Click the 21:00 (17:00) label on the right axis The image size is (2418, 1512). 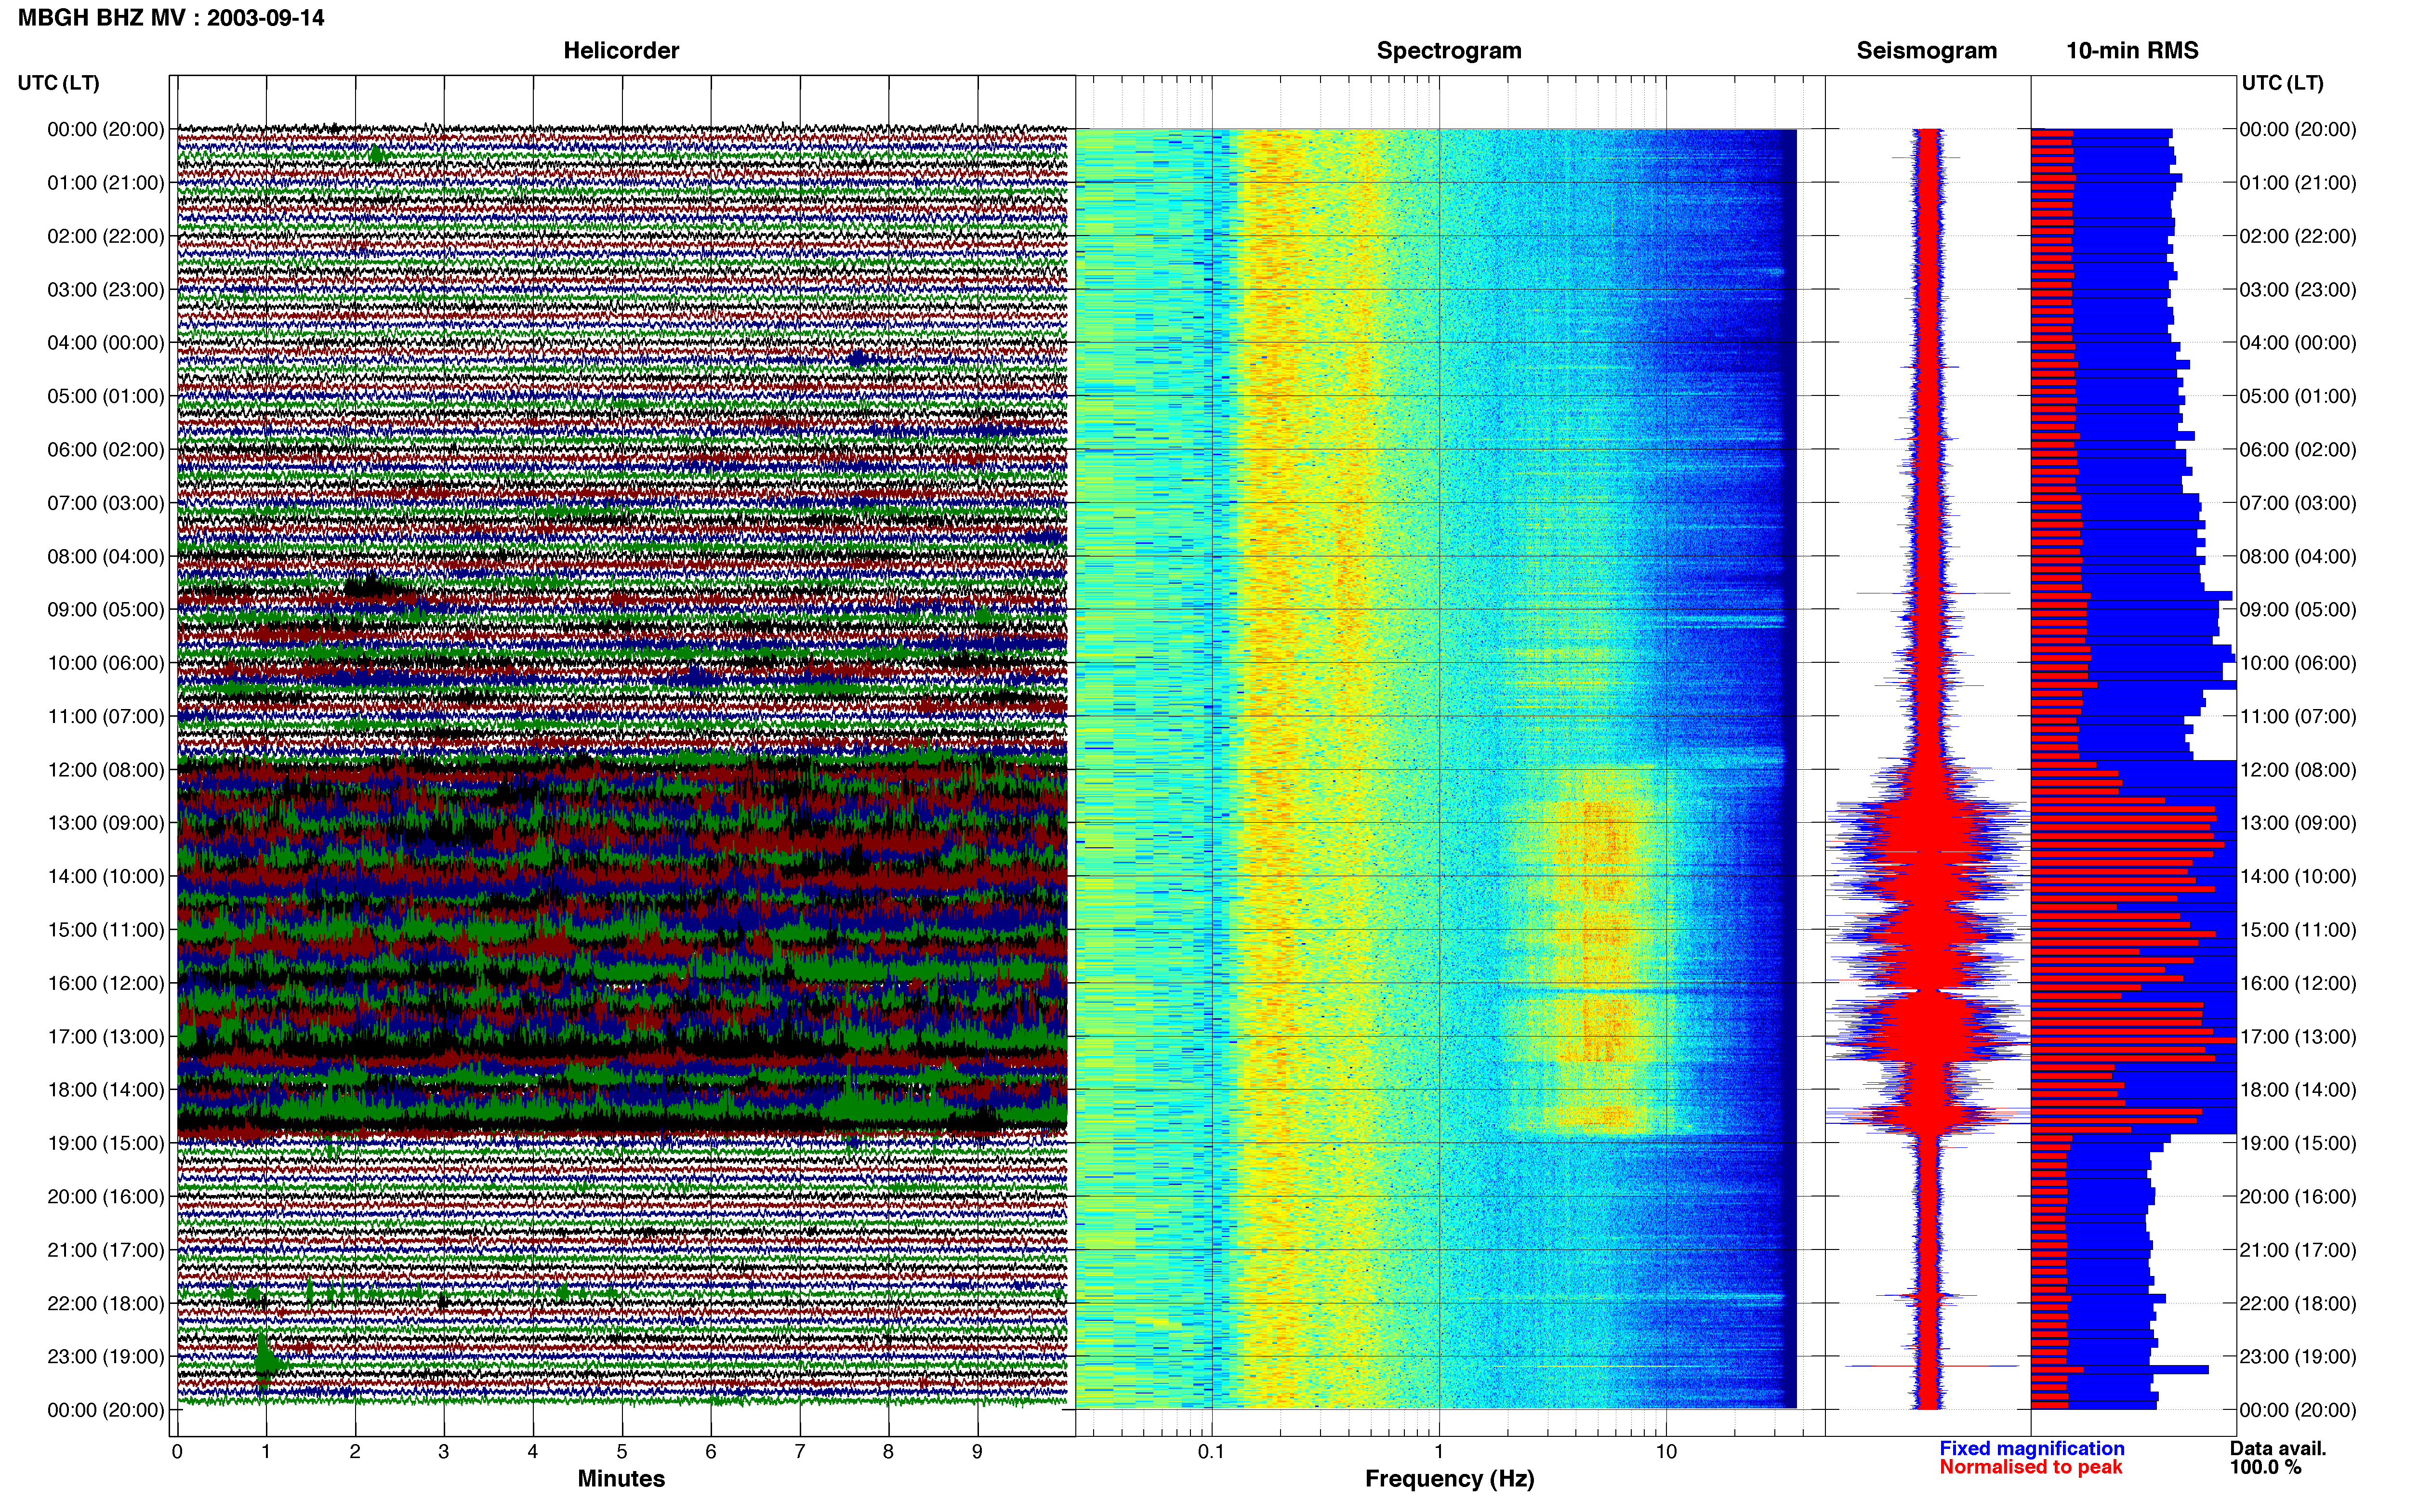pyautogui.click(x=2298, y=1250)
